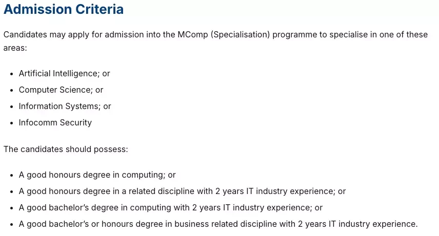This screenshot has height=236, width=439.
Task: Click the bachelor's degree in computing line
Action: click(171, 207)
